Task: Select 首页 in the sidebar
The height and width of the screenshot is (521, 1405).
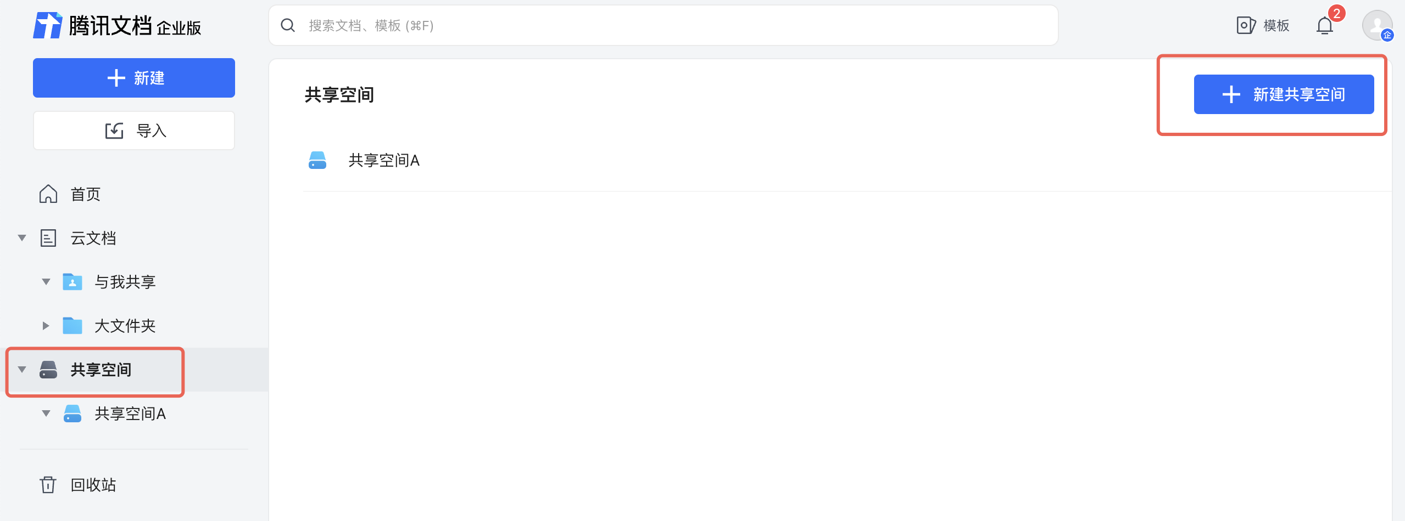Action: point(86,194)
